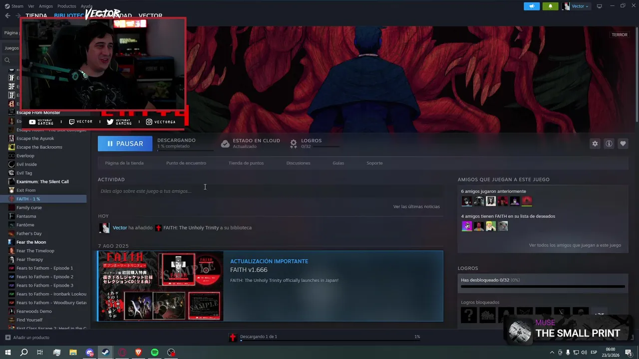
Task: Go back with the navigation arrow
Action: pos(7,15)
